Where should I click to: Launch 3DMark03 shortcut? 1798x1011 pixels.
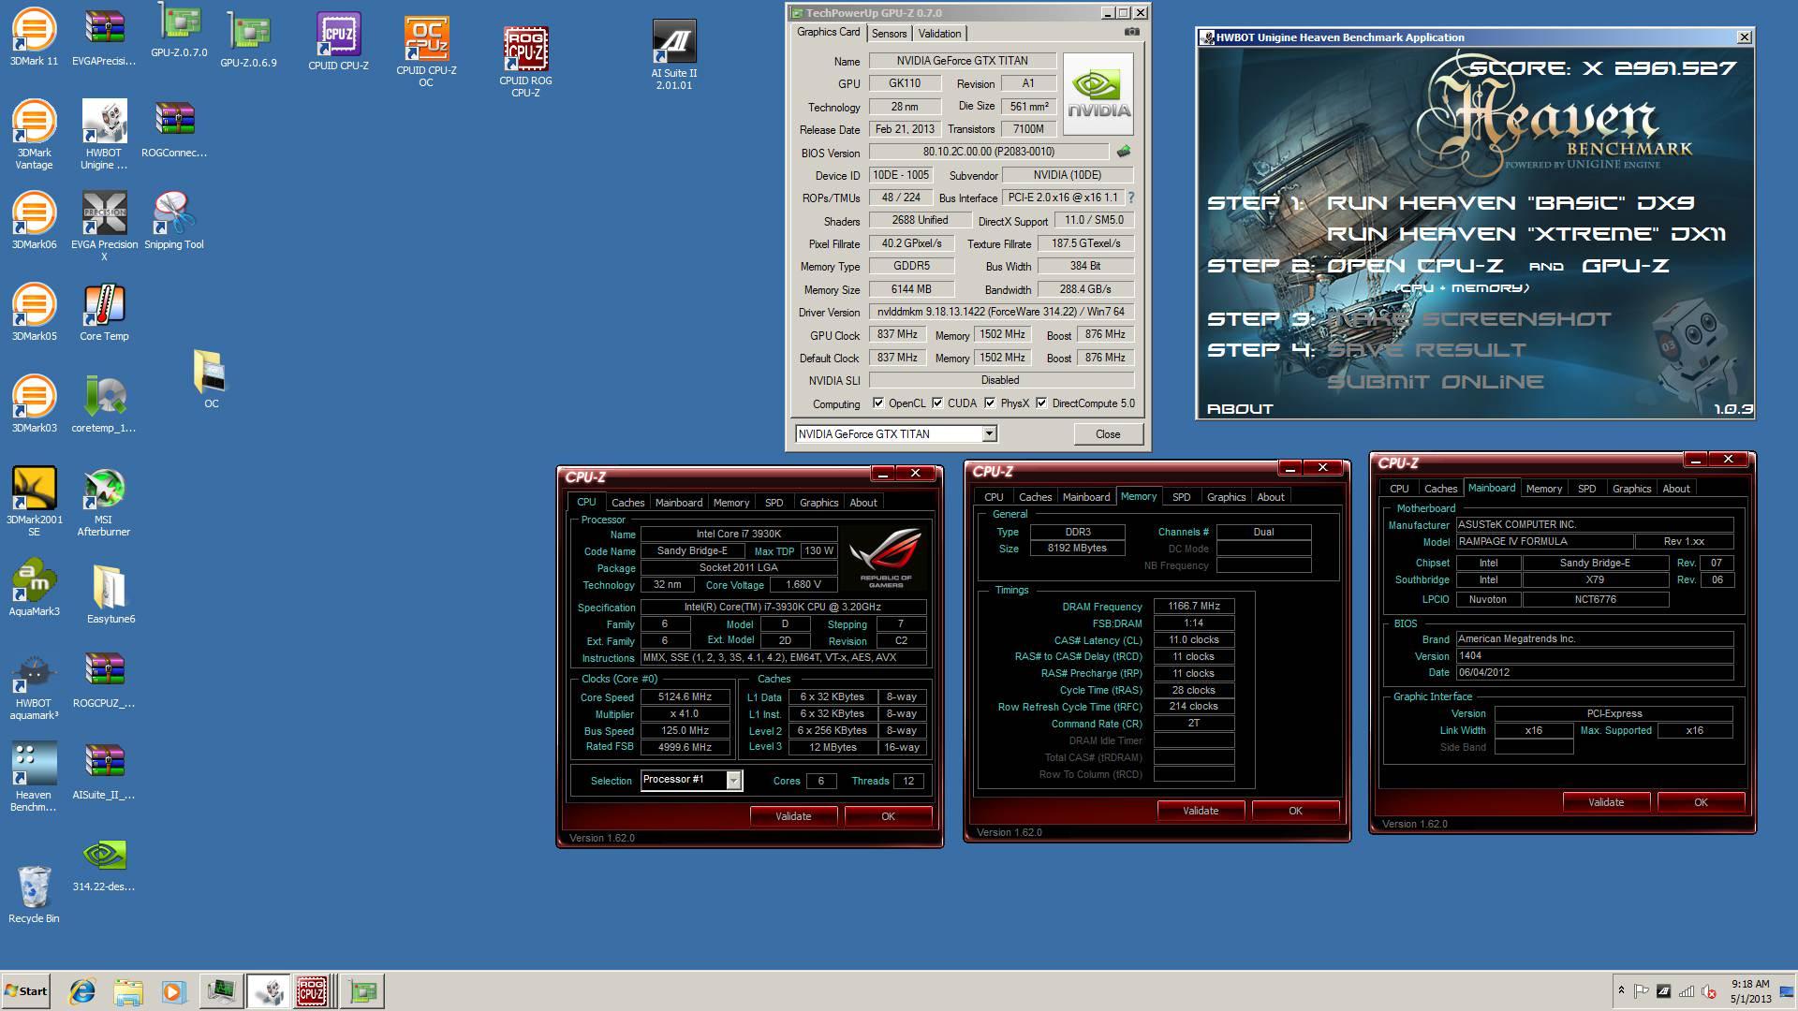[34, 404]
